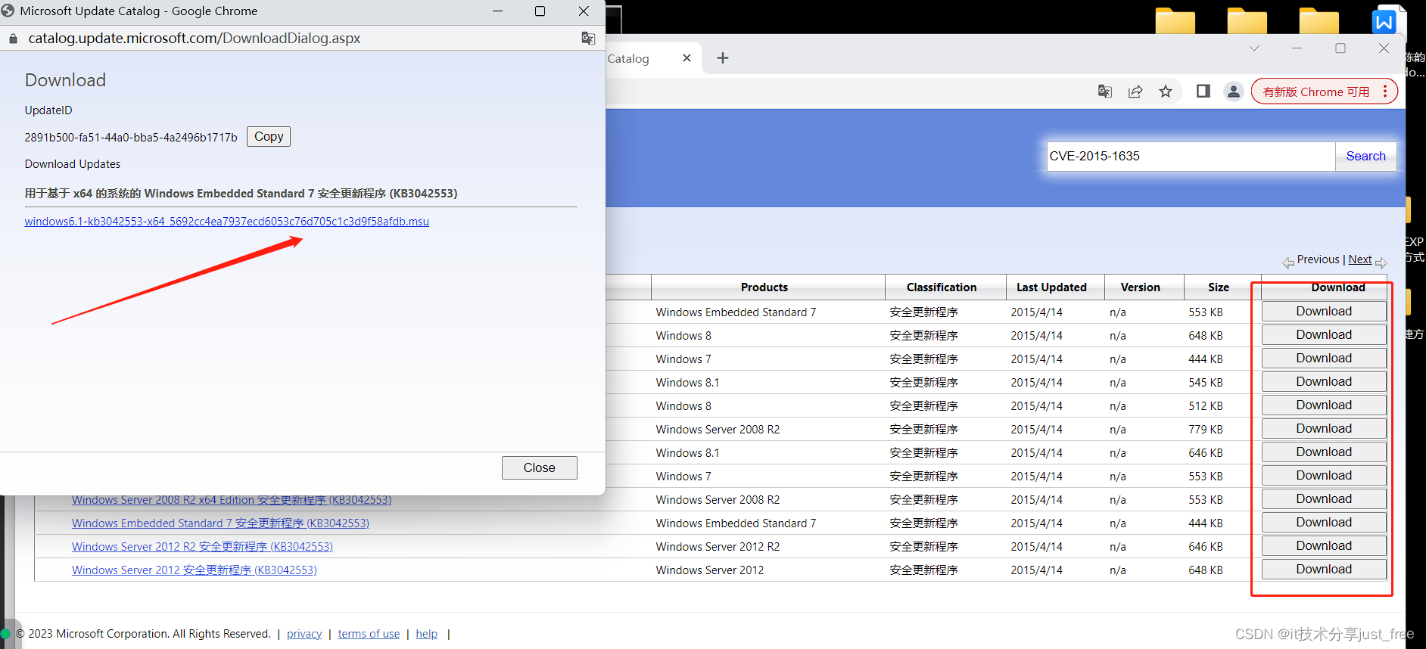Download the Windows 8.1 646 KB update
The height and width of the screenshot is (649, 1426).
(x=1324, y=452)
